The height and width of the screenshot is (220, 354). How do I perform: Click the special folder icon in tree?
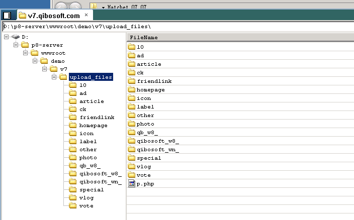72,190
